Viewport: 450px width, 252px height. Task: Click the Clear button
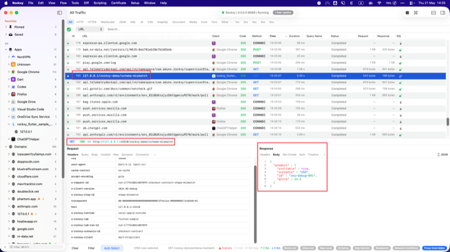75,248
